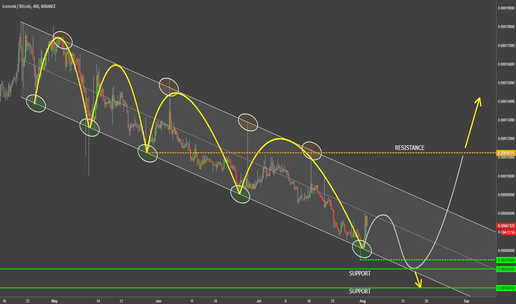
Task: Click the 0.00018000 price axis label
Action: pos(506,27)
